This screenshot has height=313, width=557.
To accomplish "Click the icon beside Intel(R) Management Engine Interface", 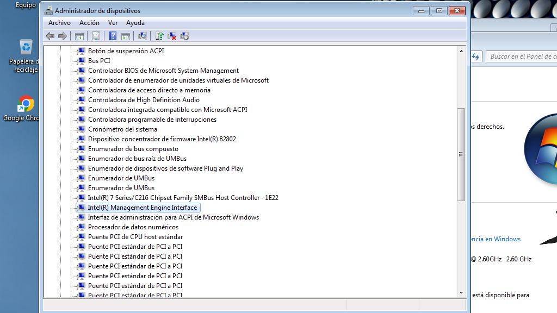I will (x=82, y=207).
